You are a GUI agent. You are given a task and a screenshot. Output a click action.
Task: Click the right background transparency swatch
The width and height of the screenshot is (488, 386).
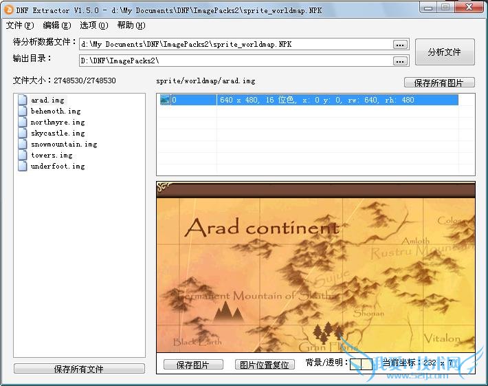(x=366, y=364)
